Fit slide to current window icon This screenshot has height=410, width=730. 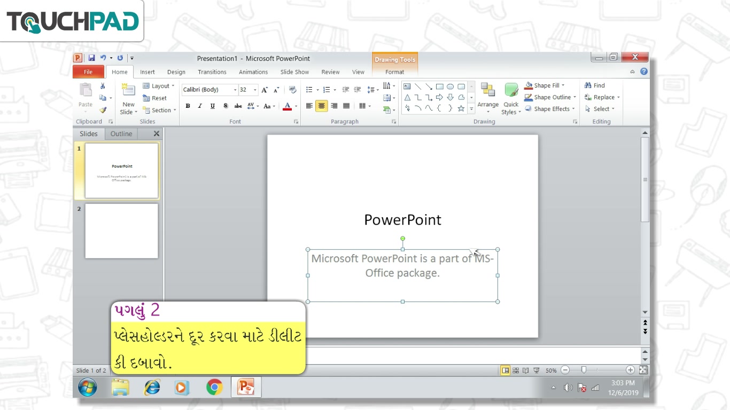[x=643, y=370]
